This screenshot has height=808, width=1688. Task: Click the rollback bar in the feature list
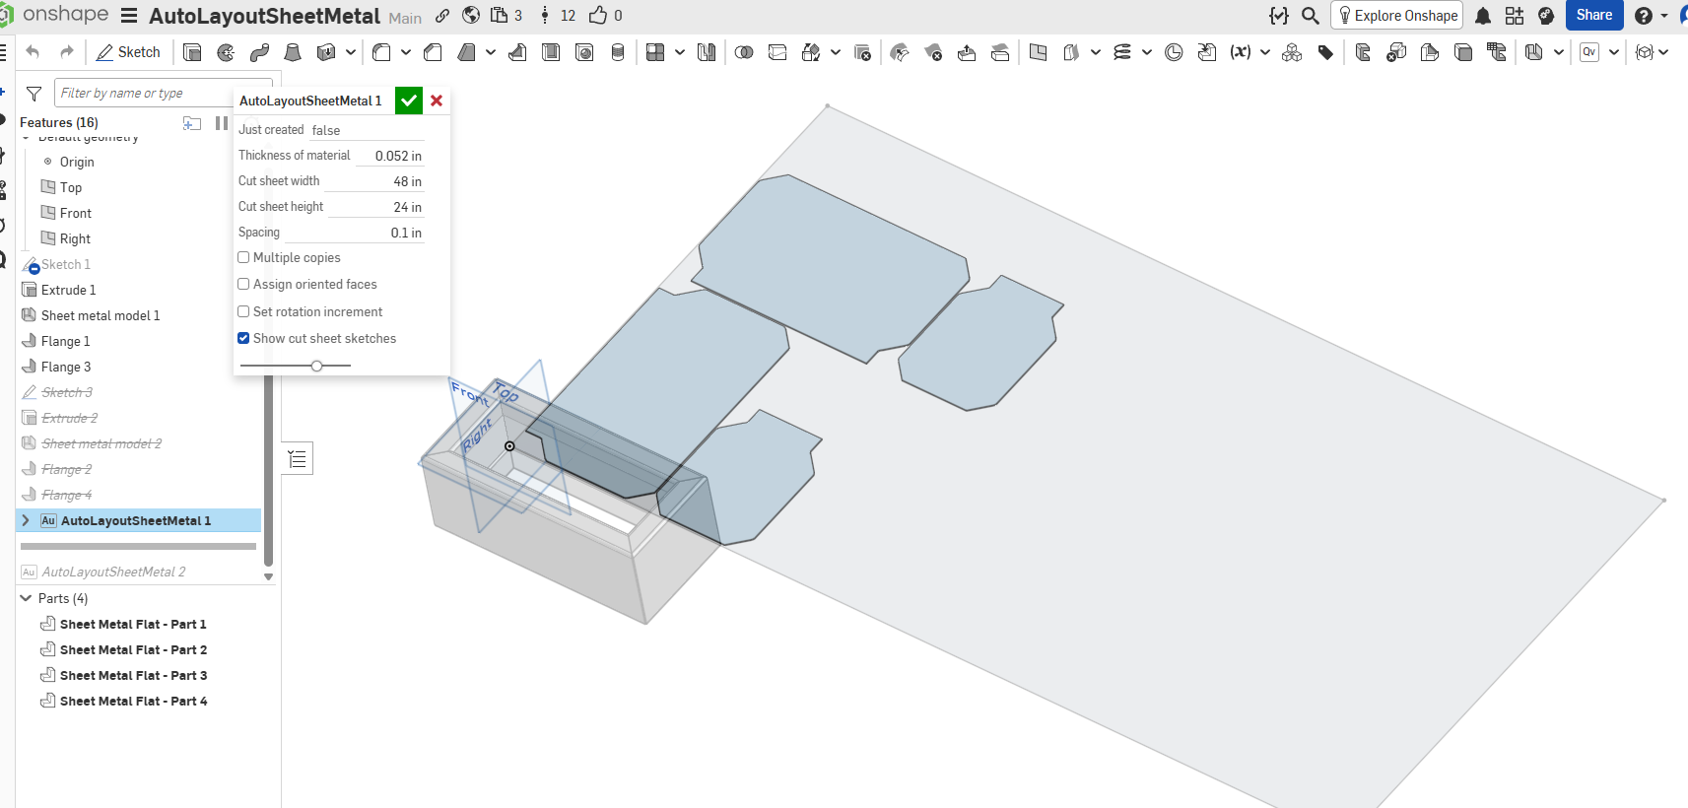click(138, 546)
